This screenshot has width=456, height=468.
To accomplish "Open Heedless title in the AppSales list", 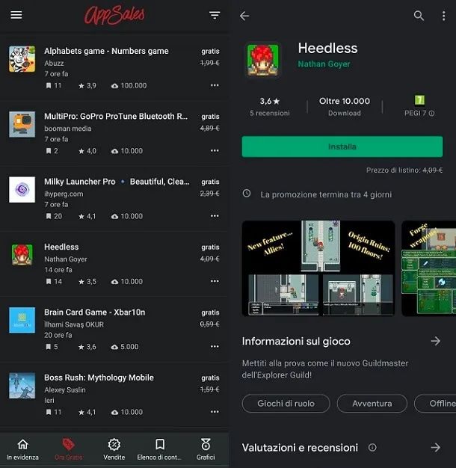I will (x=61, y=247).
